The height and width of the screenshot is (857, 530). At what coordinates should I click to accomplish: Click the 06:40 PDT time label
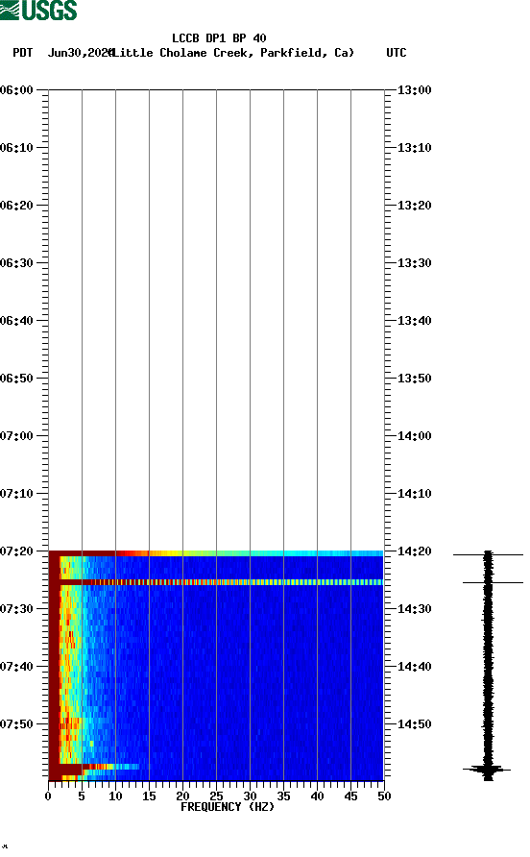click(x=17, y=321)
